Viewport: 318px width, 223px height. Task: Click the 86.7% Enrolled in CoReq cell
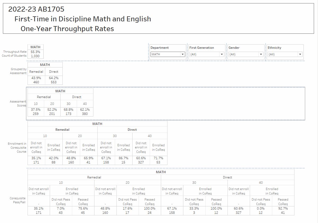pyautogui.click(x=124, y=158)
